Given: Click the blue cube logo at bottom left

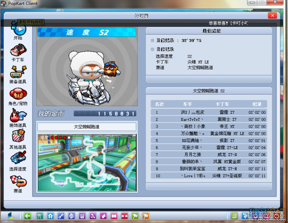Looking at the screenshot, I should pos(11,216).
